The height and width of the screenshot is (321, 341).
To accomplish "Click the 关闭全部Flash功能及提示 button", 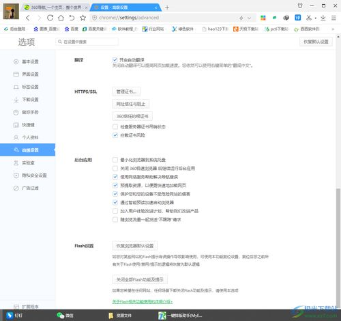I will [140, 279].
